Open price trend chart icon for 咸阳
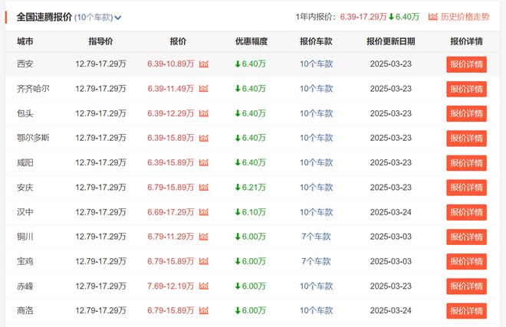Screen dimensions: 506x327 coord(204,162)
